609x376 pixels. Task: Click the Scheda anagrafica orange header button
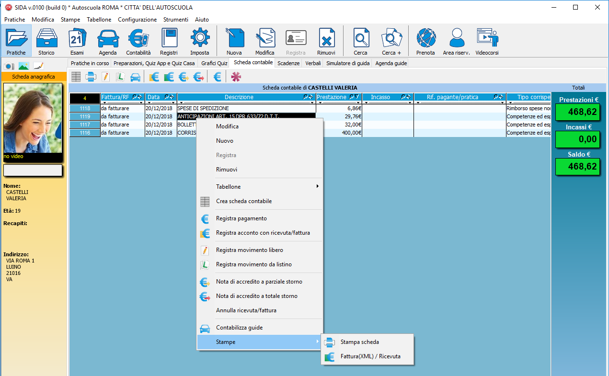[x=34, y=77]
